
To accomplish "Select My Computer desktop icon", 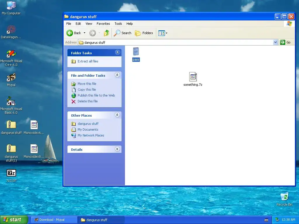I will 11,5.
